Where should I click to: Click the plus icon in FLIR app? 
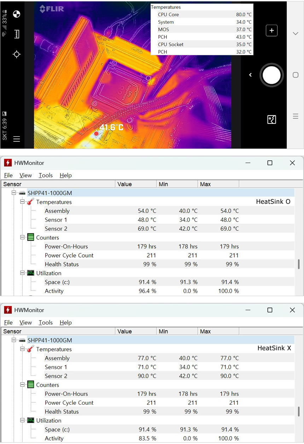point(271,31)
